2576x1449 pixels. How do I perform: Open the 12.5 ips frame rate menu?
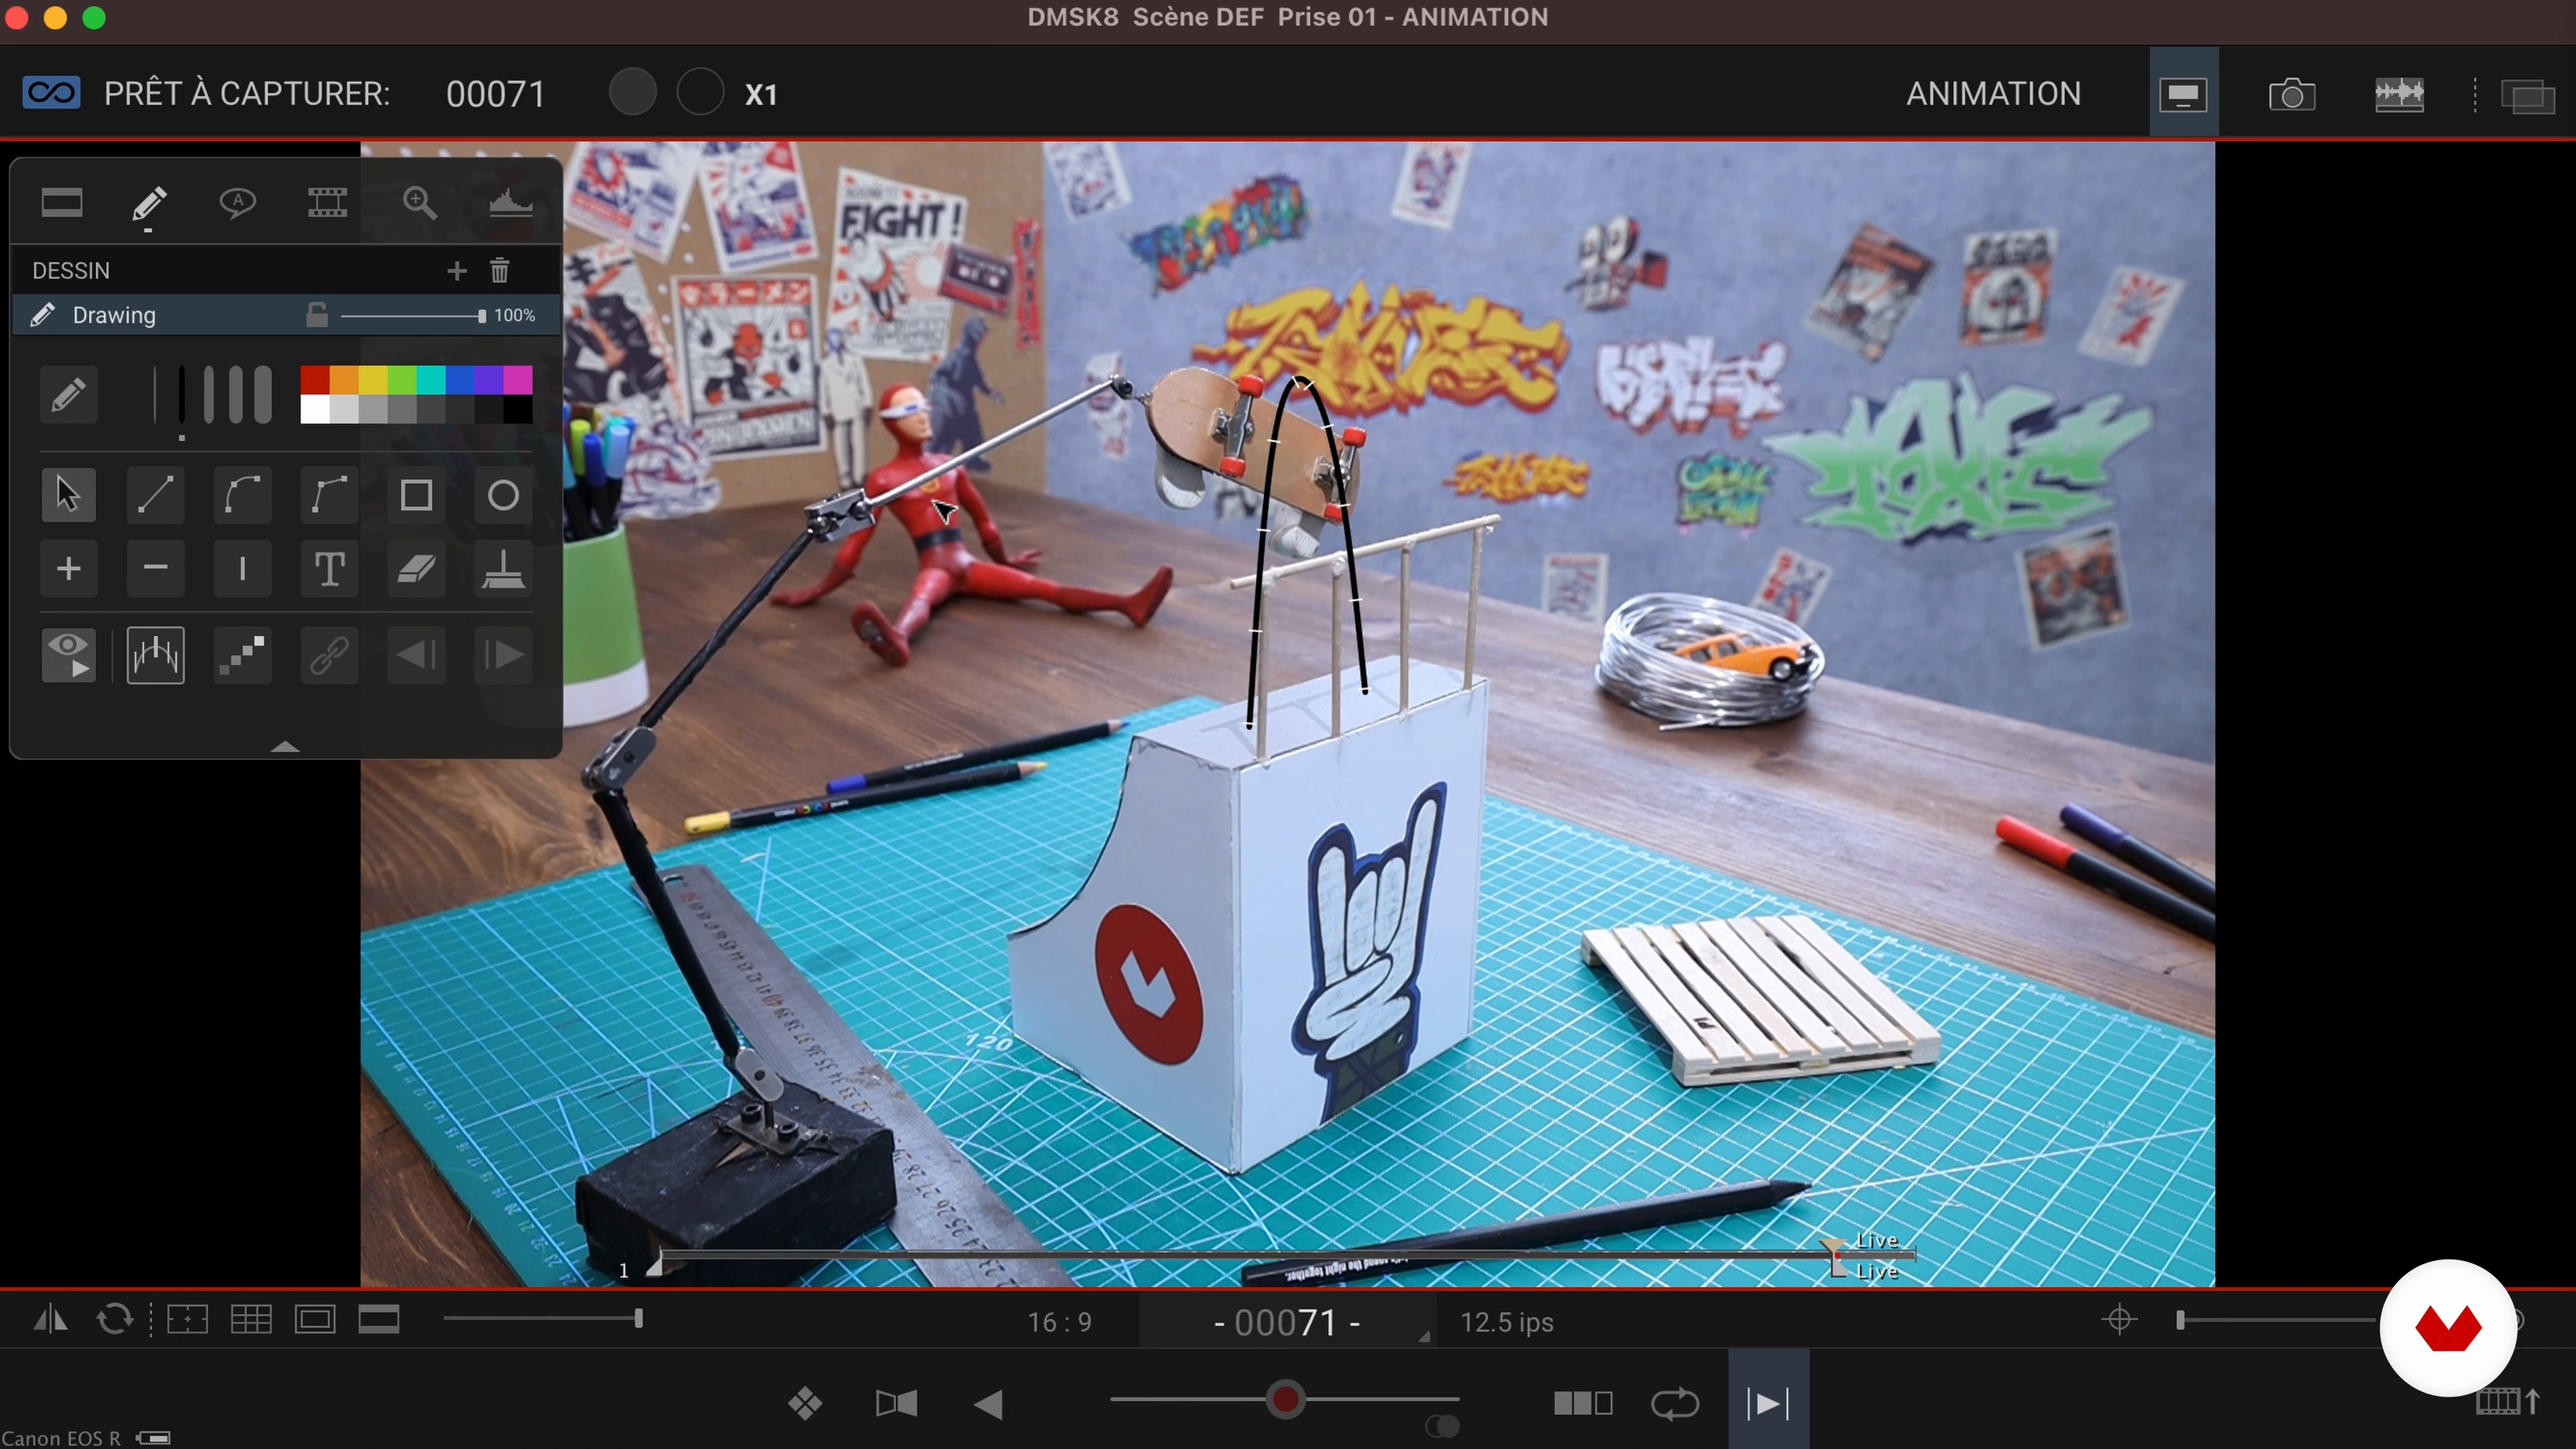(1507, 1322)
